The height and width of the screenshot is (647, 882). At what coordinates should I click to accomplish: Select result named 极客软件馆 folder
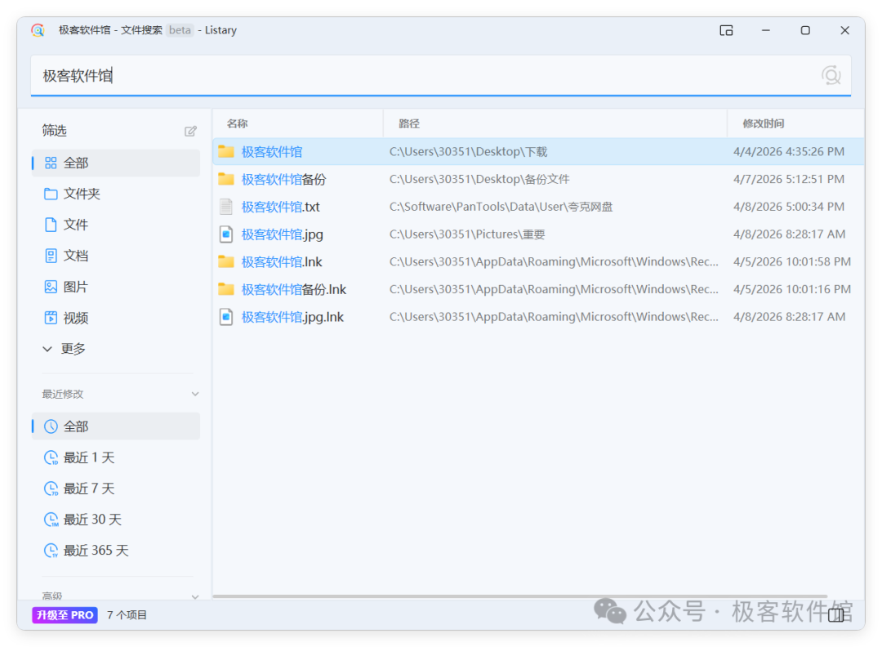pyautogui.click(x=272, y=152)
